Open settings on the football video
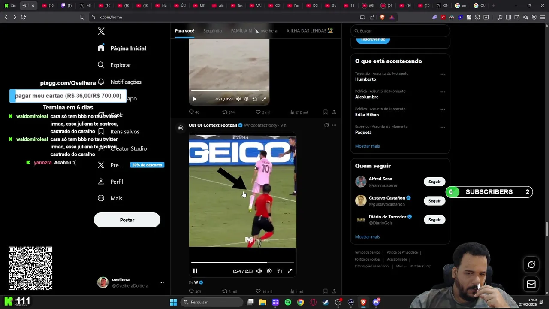The height and width of the screenshot is (309, 549). [x=269, y=271]
